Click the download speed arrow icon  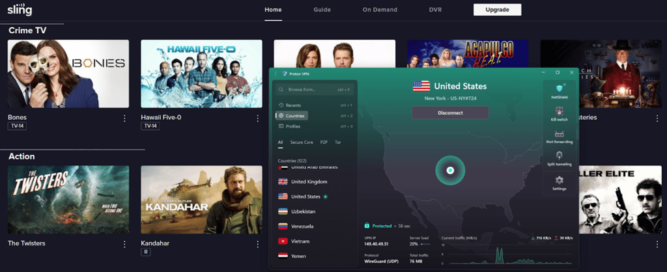pyautogui.click(x=533, y=238)
